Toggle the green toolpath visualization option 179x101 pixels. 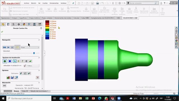[x=30, y=61]
